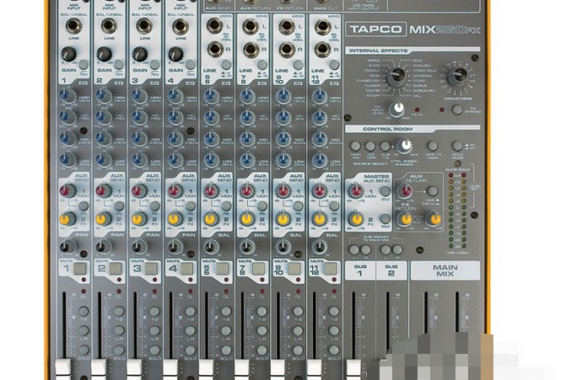Click channel 1 yellow aux 2 FX knob
571x380 pixels.
pyautogui.click(x=66, y=219)
